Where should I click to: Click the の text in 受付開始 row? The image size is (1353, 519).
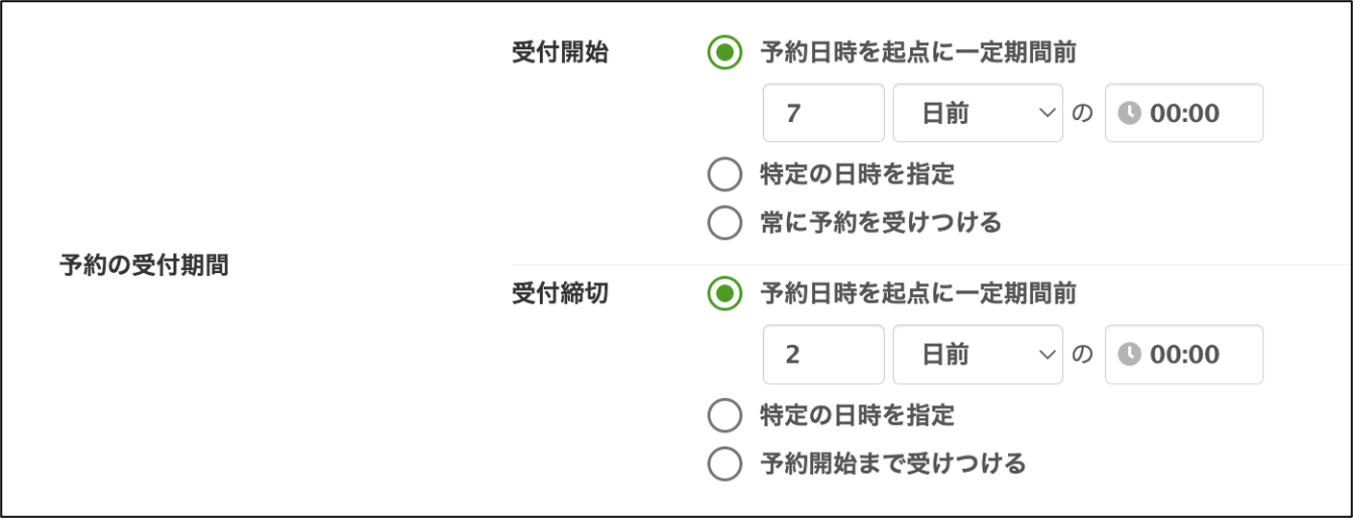1083,113
